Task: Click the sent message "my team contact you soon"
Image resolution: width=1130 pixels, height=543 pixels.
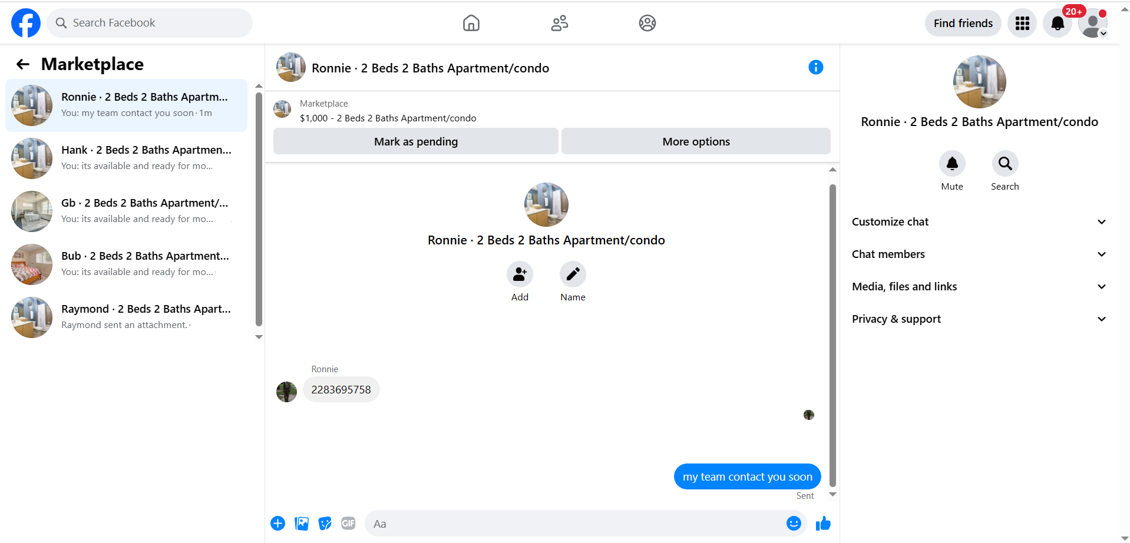Action: click(747, 476)
